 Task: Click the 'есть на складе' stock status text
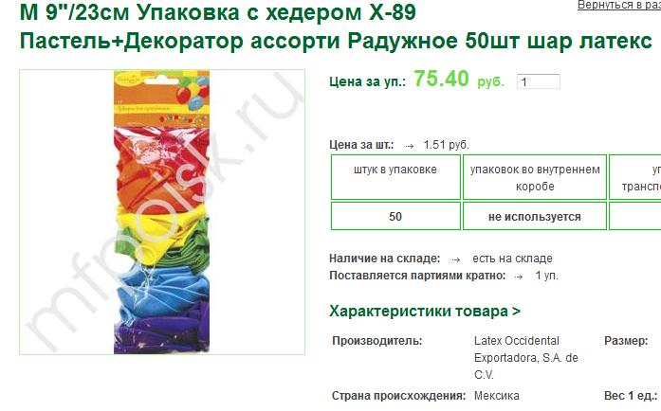pos(512,259)
